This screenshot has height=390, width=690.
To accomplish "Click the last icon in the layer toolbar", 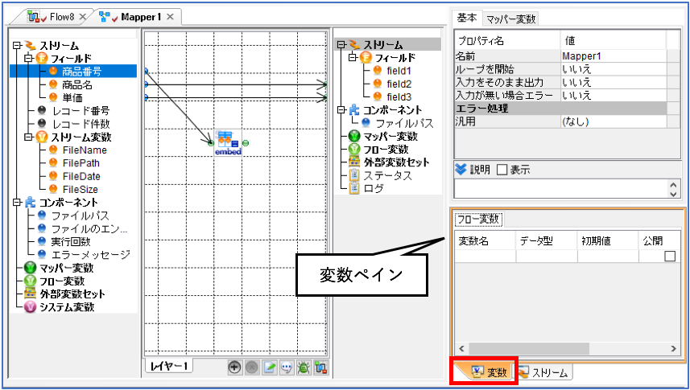I will (320, 367).
